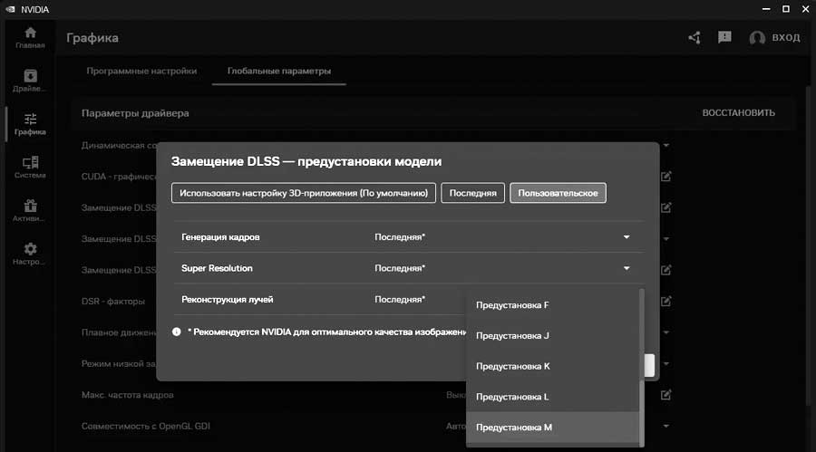Click the Графика page title
816x452 pixels.
[92, 38]
